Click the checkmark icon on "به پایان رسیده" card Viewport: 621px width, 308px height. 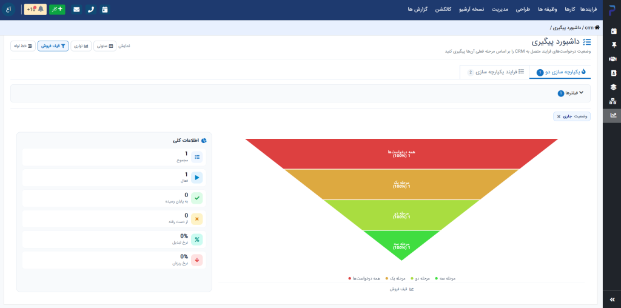pos(197,198)
